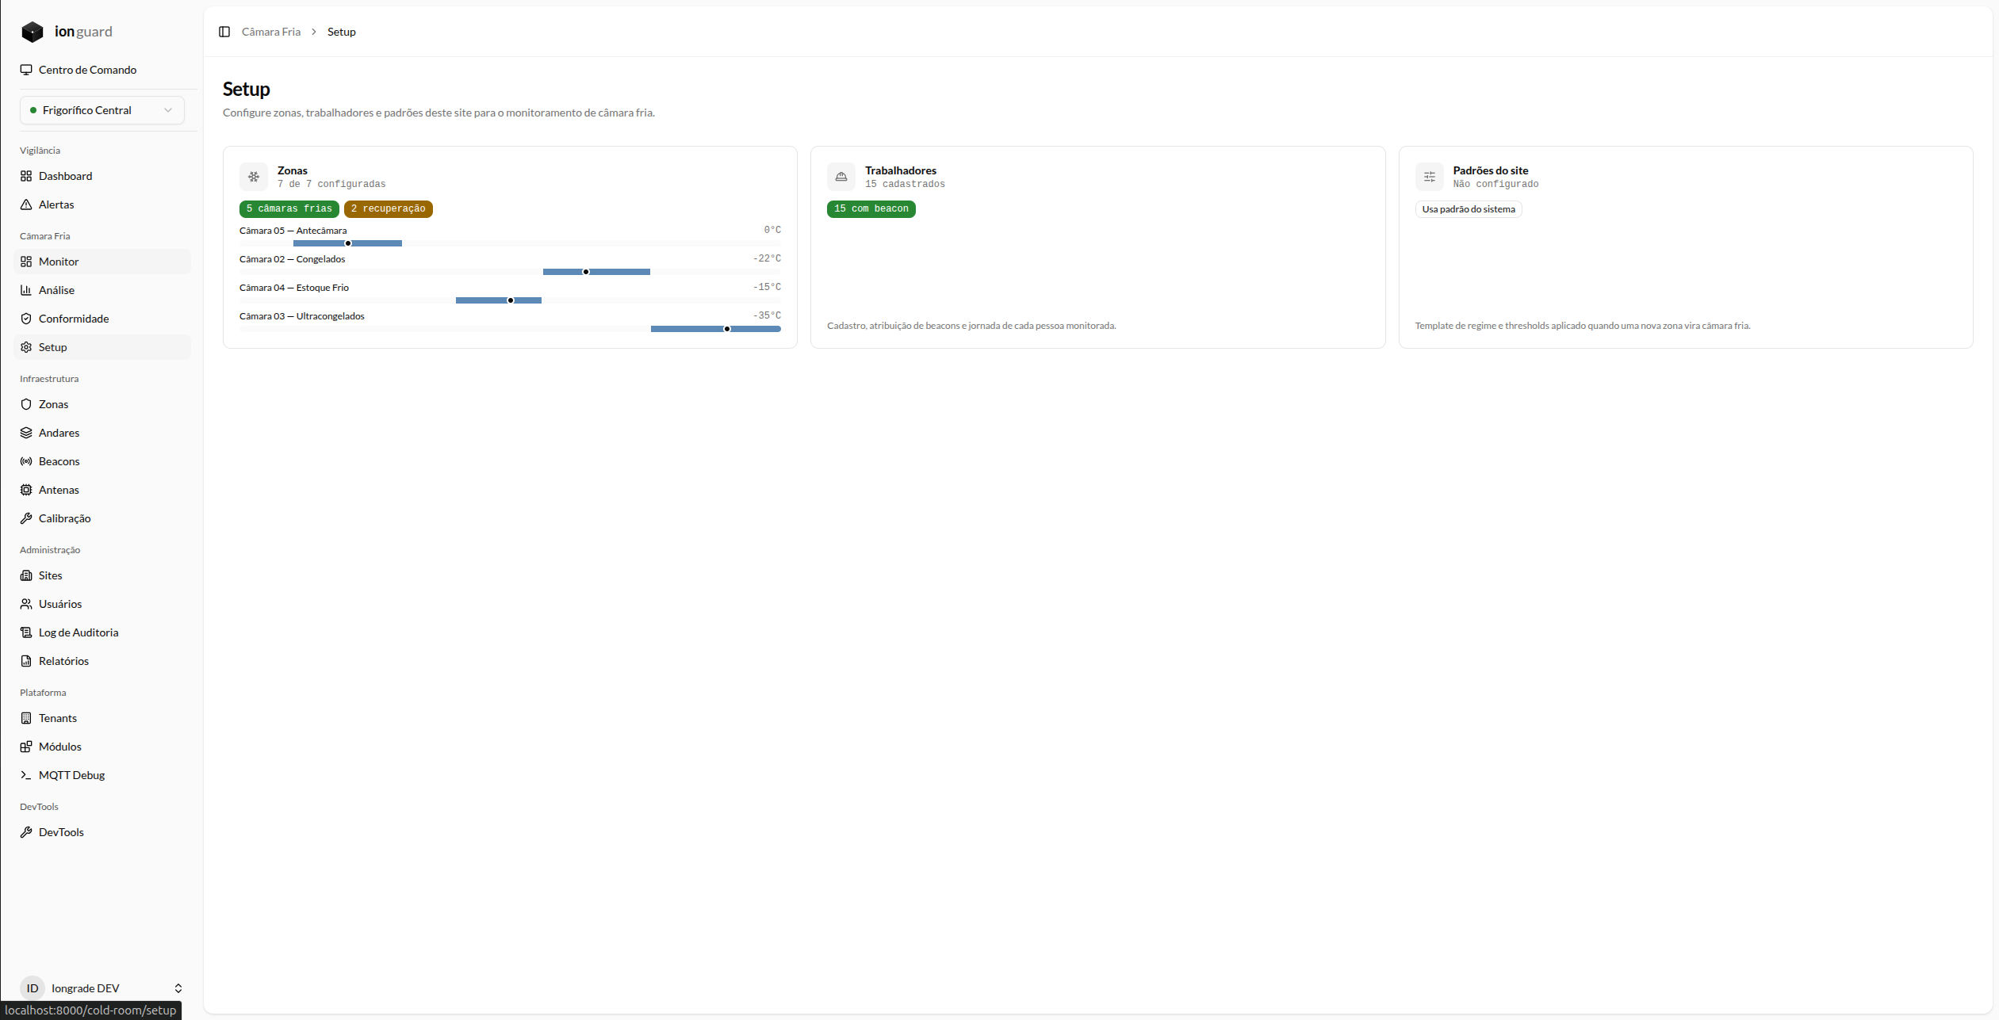Click the Módulos blocks icon
Viewport: 1999px width, 1020px height.
26,747
